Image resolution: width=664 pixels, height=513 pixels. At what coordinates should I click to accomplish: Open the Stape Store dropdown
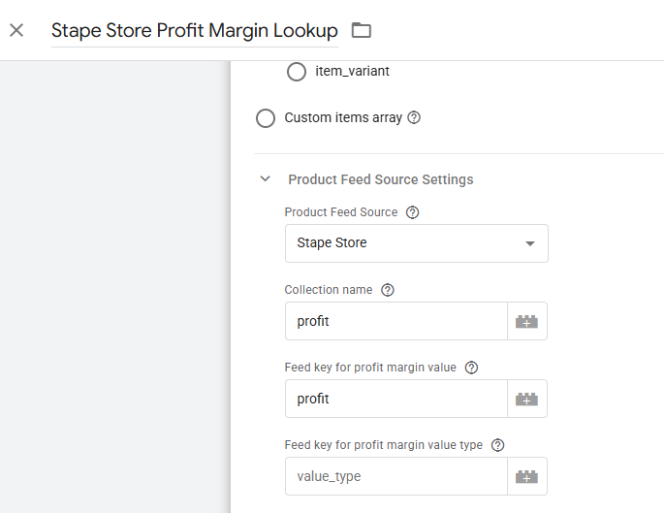pyautogui.click(x=416, y=243)
